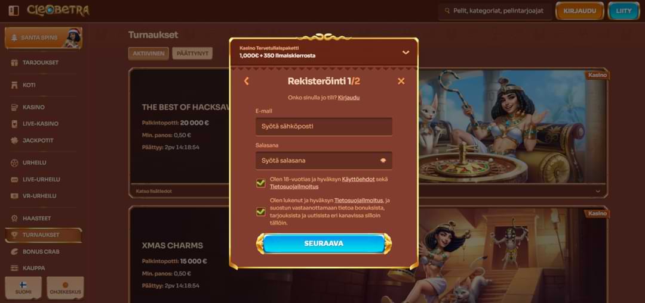Viewport: 645px width, 303px height.
Task: Click the Syötä sähköposti email field
Action: coord(324,126)
